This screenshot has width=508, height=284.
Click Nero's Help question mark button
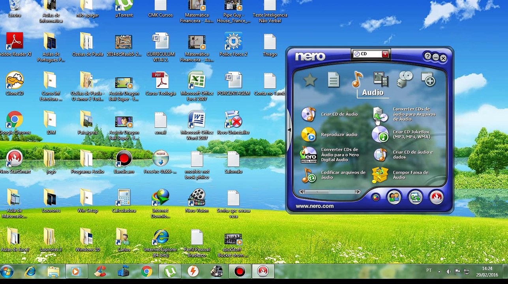[427, 56]
